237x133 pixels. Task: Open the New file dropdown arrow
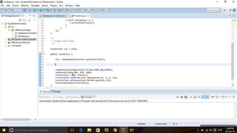(x=6, y=10)
